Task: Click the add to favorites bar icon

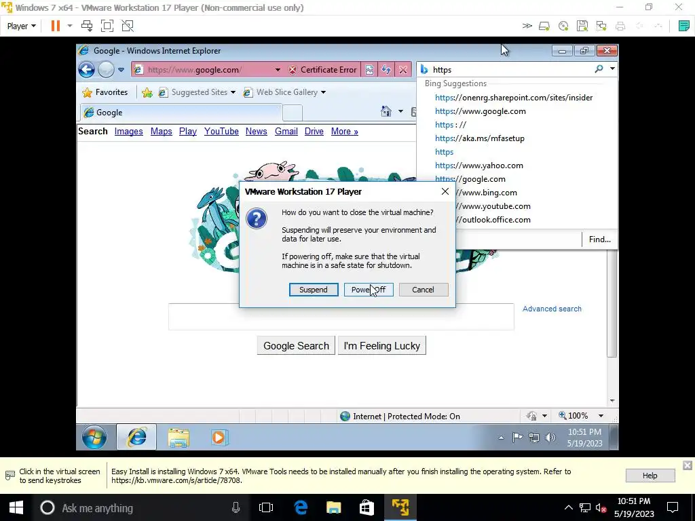Action: coord(147,92)
